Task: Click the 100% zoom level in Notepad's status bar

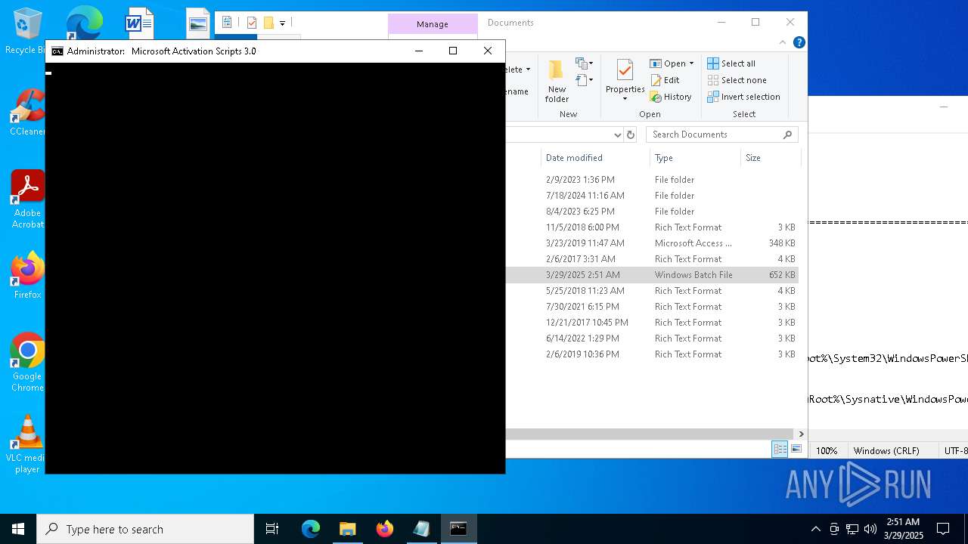Action: coord(827,450)
